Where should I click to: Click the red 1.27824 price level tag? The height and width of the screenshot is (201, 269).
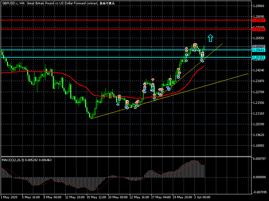(x=259, y=20)
